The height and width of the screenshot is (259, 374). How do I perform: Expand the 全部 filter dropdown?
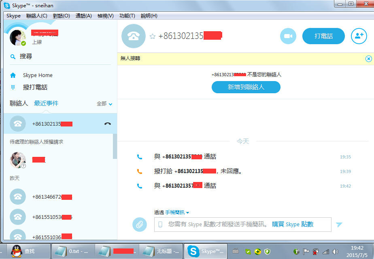[x=104, y=104]
